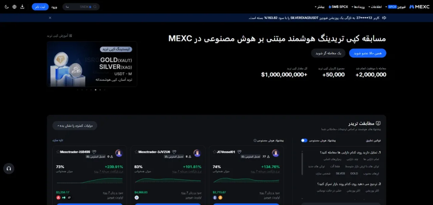
Task: Click info icon beside پیشنهاد هوش مصنوعی
Action: click(255, 140)
